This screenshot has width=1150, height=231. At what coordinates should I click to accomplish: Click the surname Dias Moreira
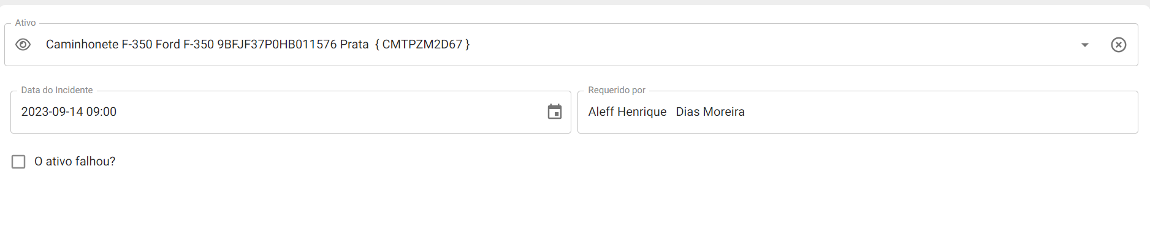[x=710, y=112]
